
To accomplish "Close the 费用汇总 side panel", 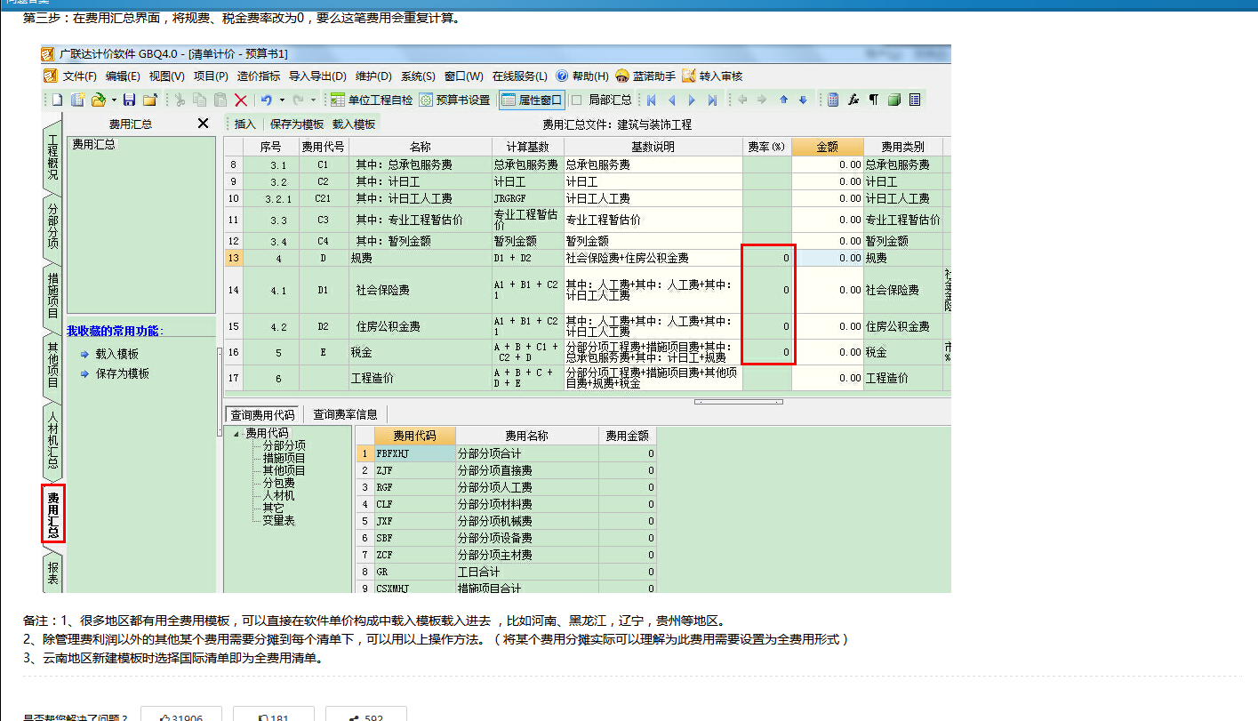I will coord(203,124).
